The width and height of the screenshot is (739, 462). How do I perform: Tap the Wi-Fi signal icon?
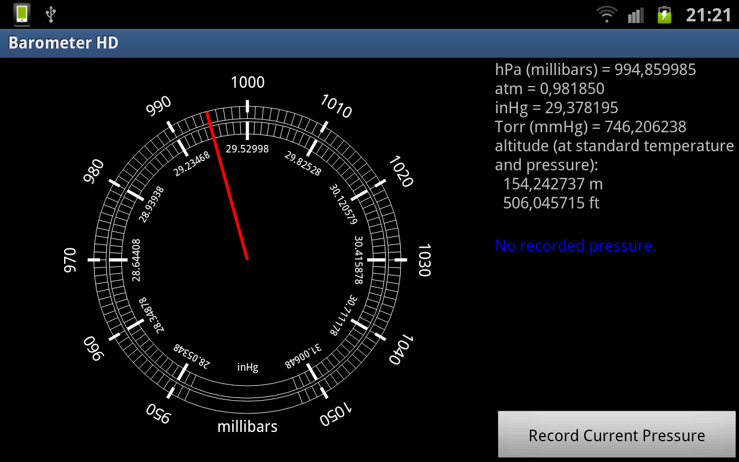[x=607, y=14]
